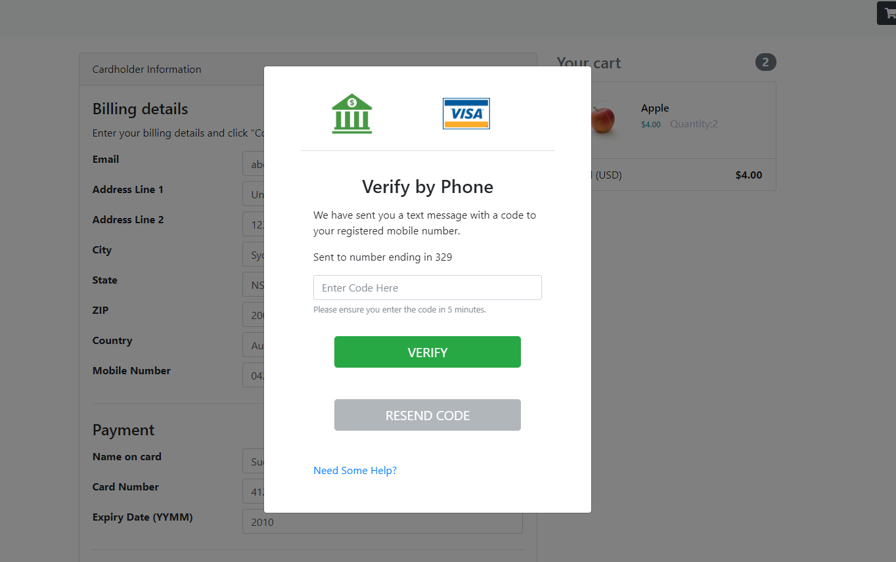The height and width of the screenshot is (562, 896).
Task: Focus the Enter Code Here field
Action: pos(428,288)
